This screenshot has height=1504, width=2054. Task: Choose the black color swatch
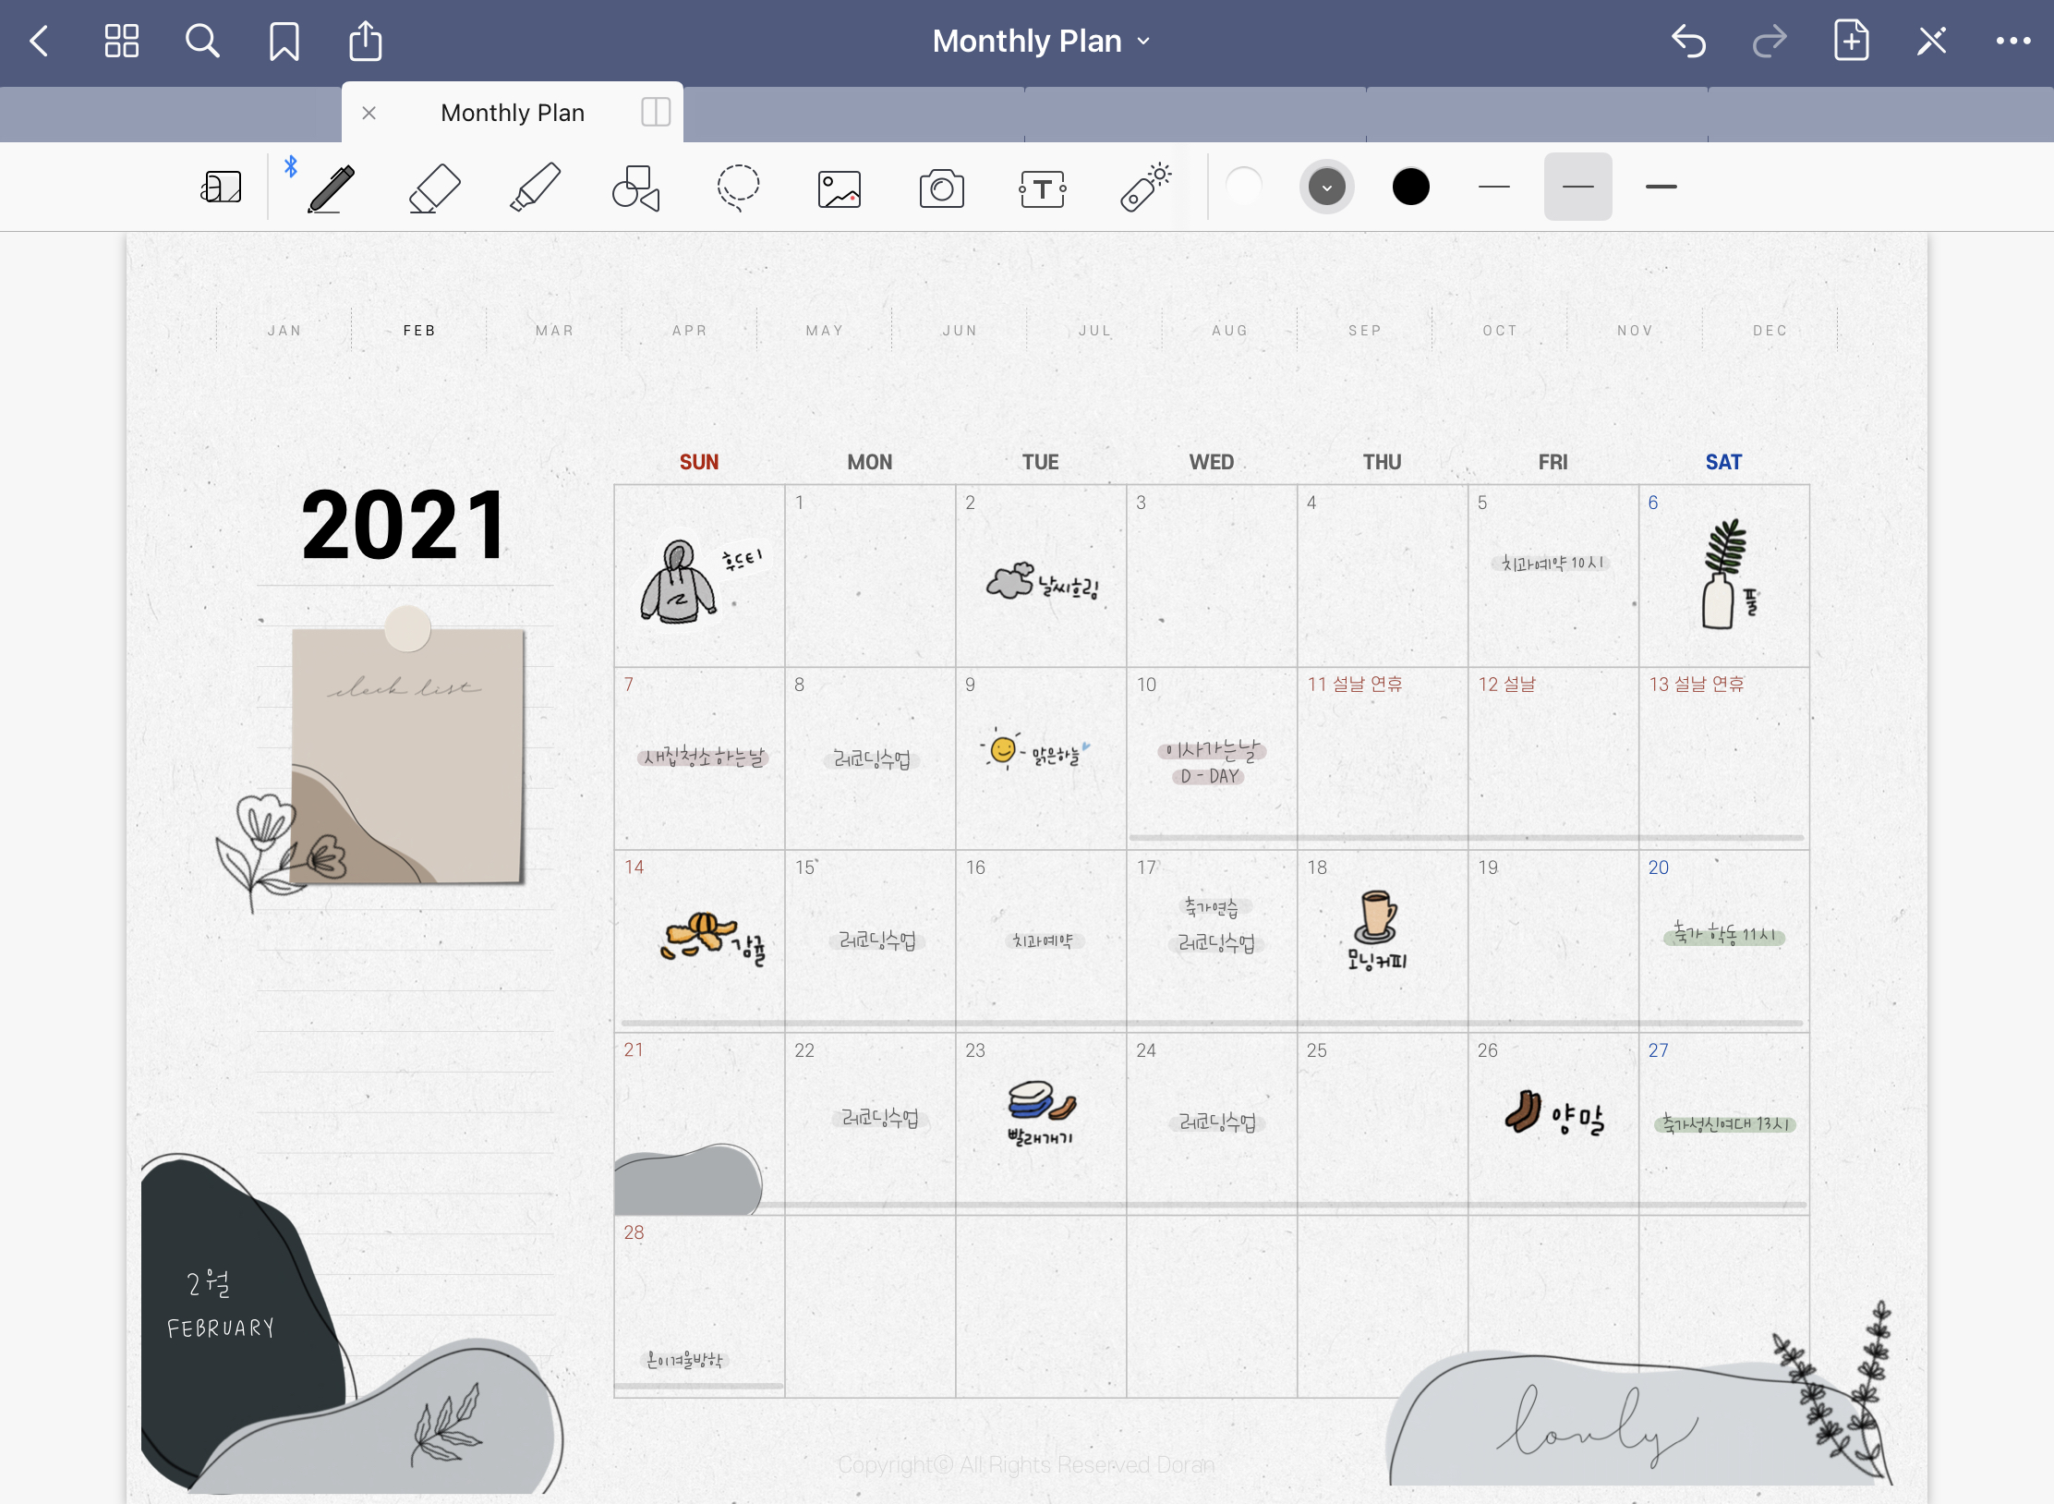[x=1410, y=188]
